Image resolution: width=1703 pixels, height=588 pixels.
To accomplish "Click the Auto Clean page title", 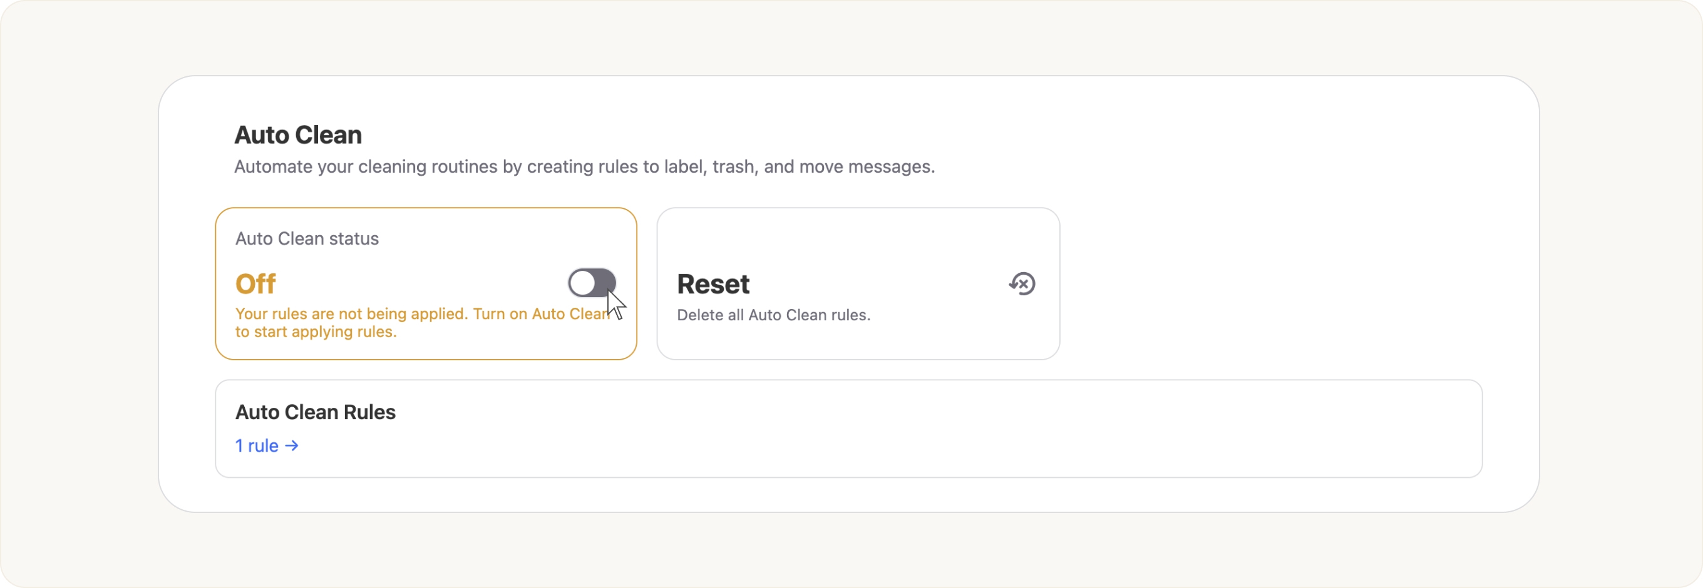I will click(x=297, y=134).
